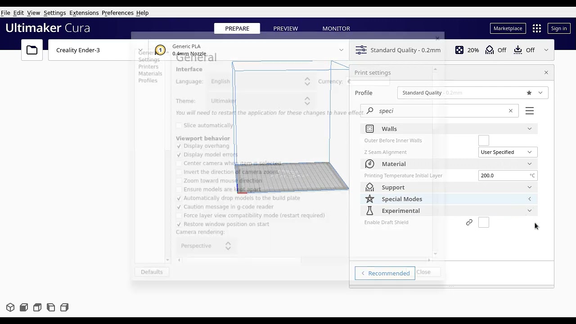Toggle Automatically drop models to build plate

point(179,198)
